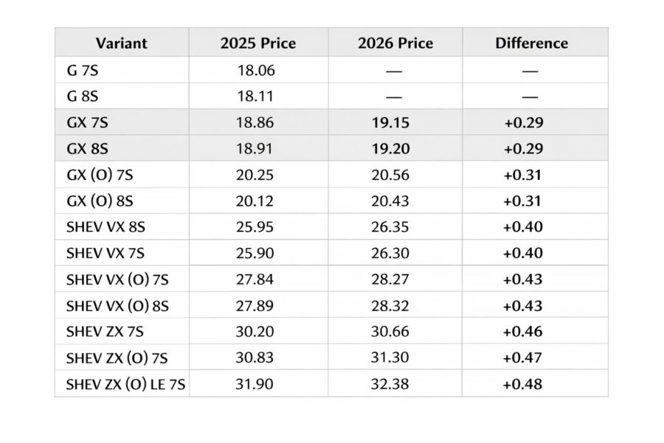Click the SHEV VX (O) 7S variant label
Screen dimensions: 664x443
(x=117, y=279)
